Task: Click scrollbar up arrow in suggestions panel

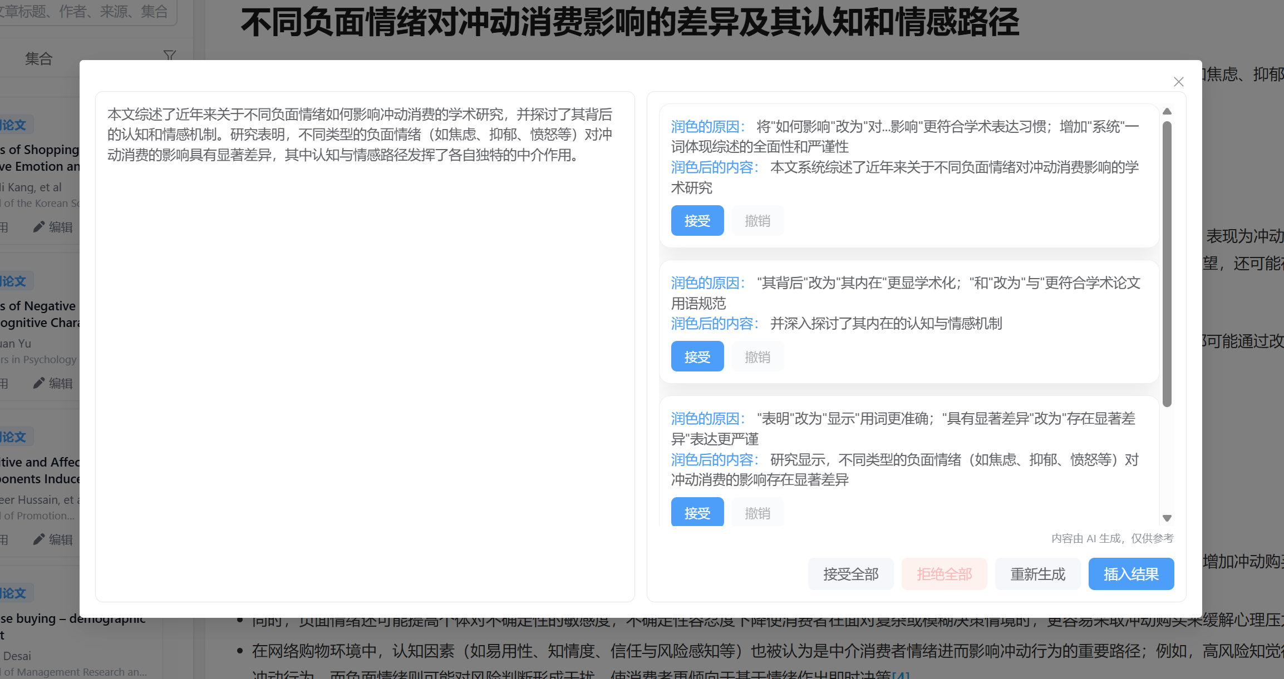Action: coord(1167,112)
